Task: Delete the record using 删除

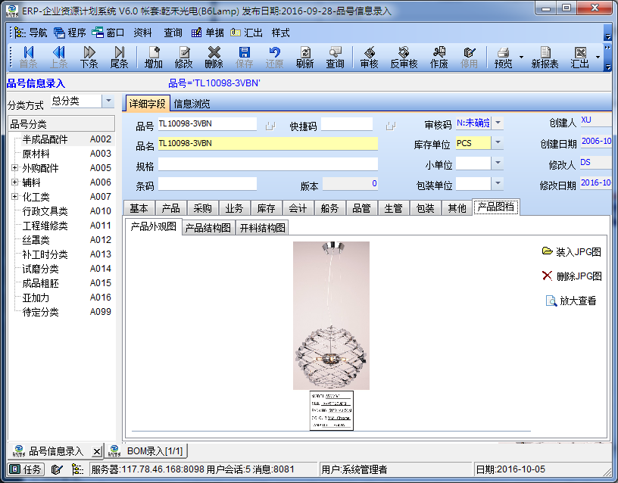Action: click(x=214, y=58)
